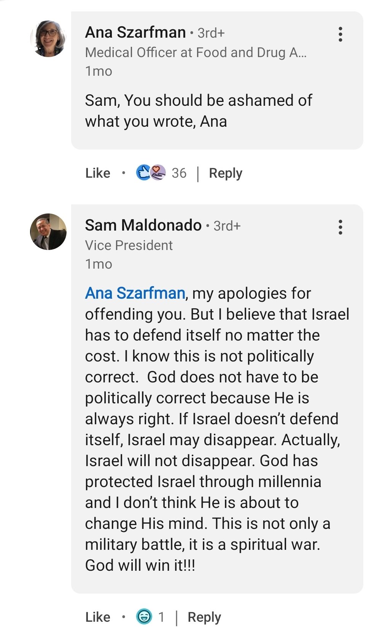Open Sam Maldonado's profile photo
377x640 pixels.
pos(48,232)
